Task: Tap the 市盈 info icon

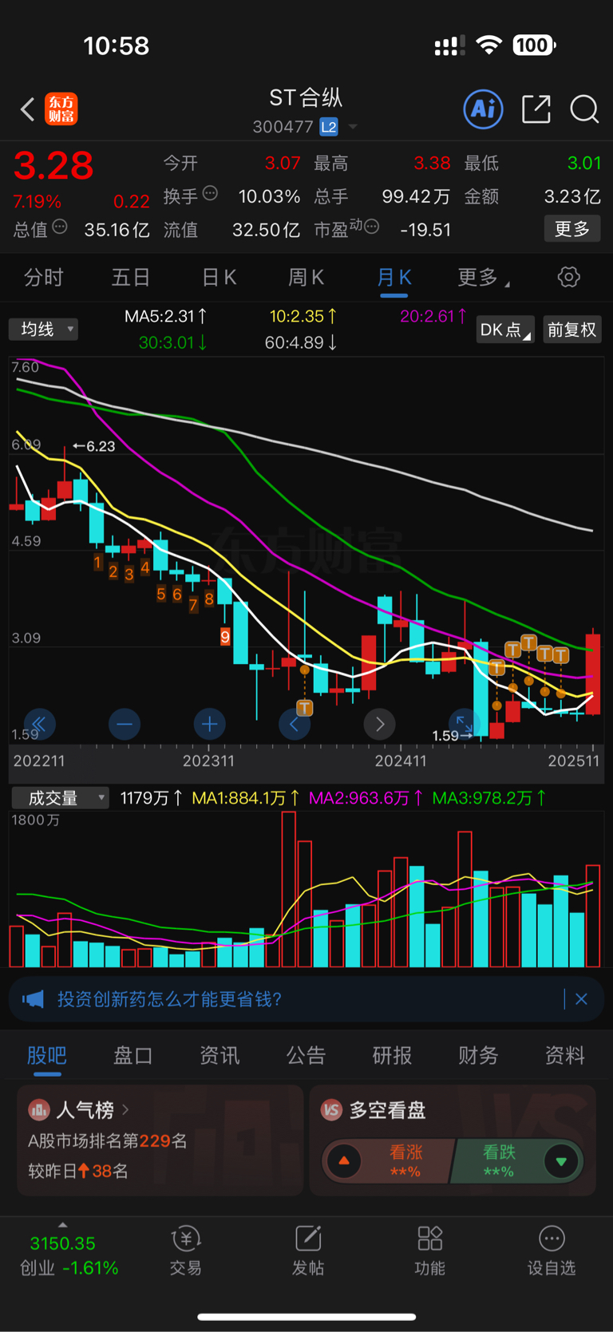Action: tap(371, 227)
